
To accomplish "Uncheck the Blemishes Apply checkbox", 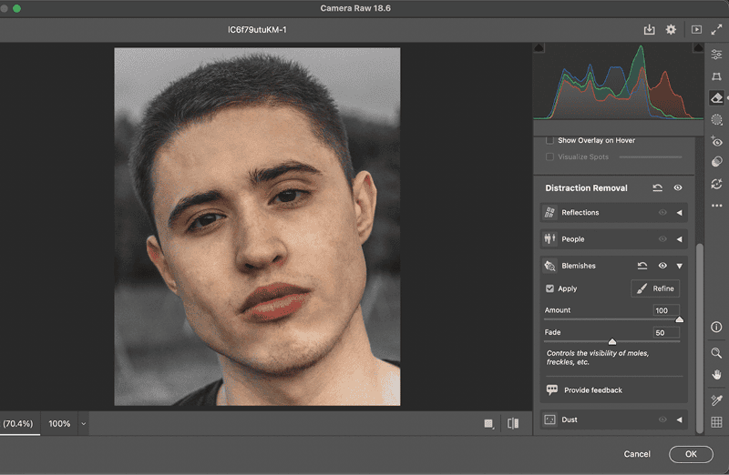I will point(550,288).
